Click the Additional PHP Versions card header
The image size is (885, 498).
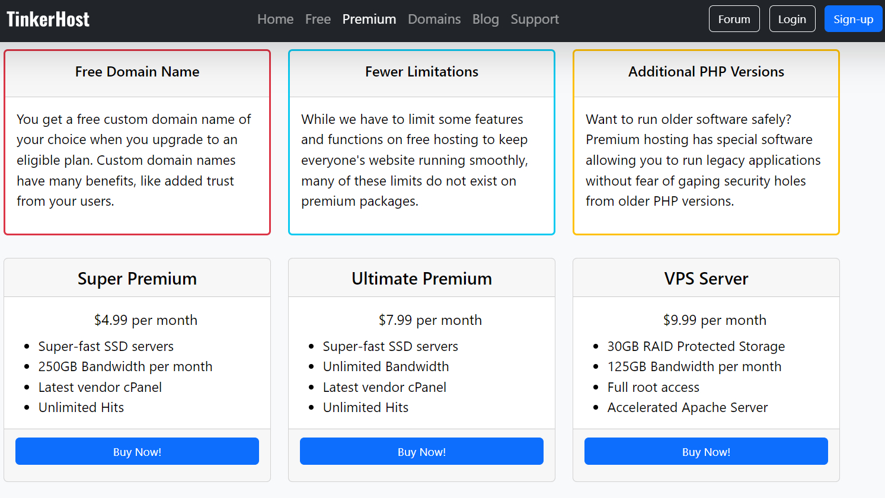tap(706, 72)
